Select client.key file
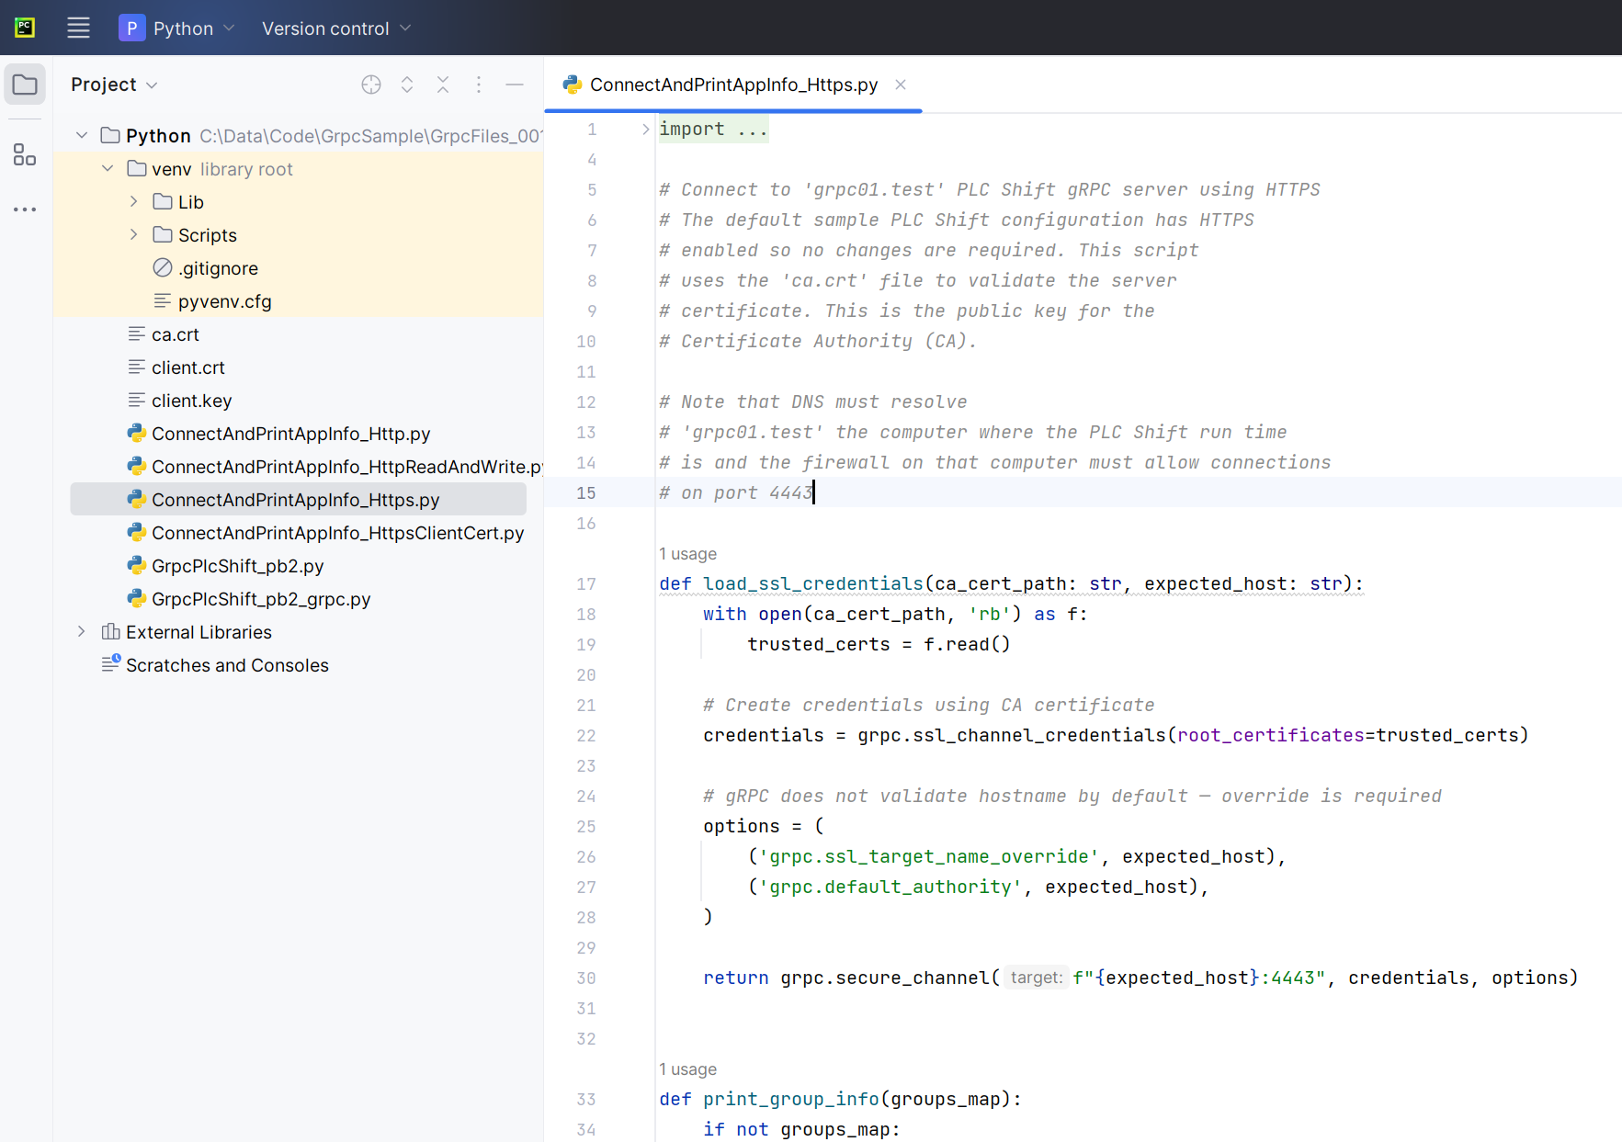1622x1142 pixels. click(191, 401)
